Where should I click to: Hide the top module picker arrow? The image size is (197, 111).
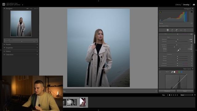[x=98, y=1]
